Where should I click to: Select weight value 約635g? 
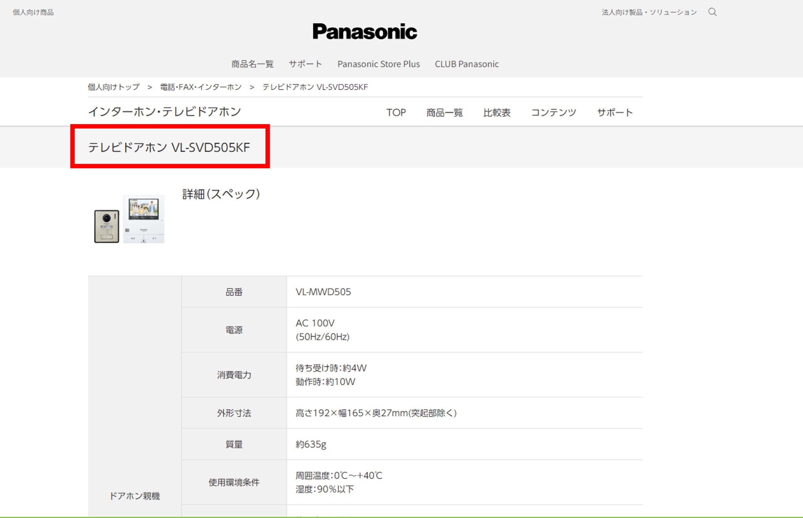(x=311, y=444)
